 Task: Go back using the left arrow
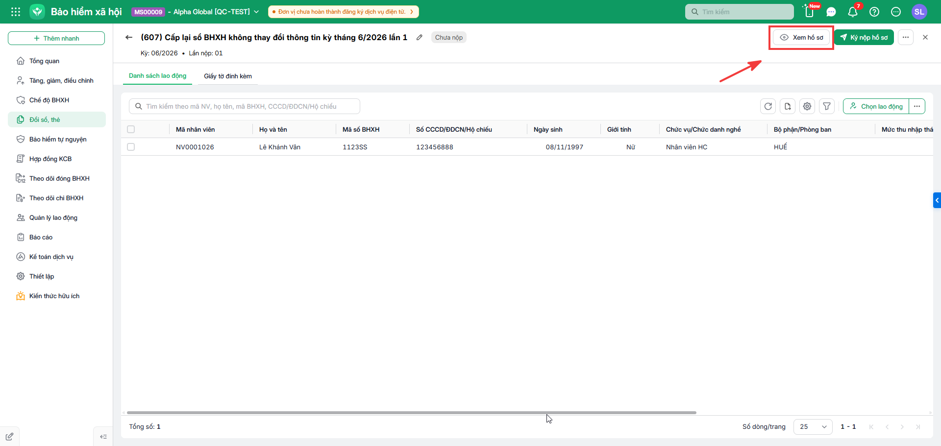[x=129, y=37]
